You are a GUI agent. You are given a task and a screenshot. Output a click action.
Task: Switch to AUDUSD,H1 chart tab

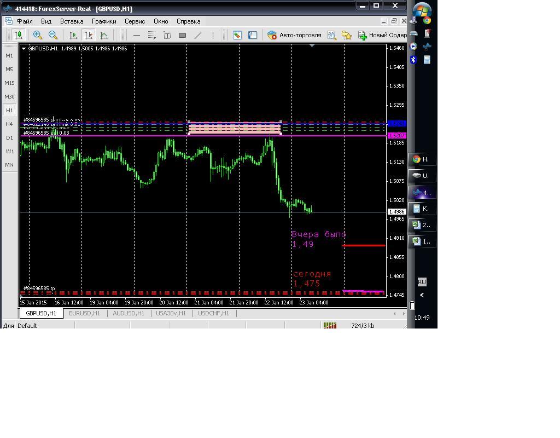click(x=129, y=313)
